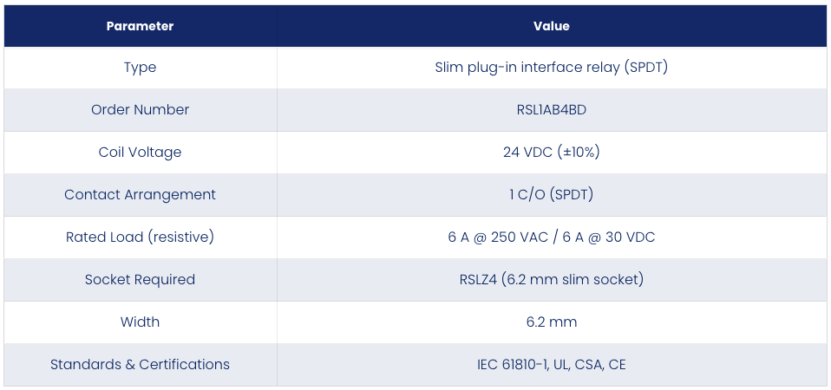The height and width of the screenshot is (390, 831).
Task: Select the RSLZ4 slim socket value
Action: pyautogui.click(x=551, y=279)
